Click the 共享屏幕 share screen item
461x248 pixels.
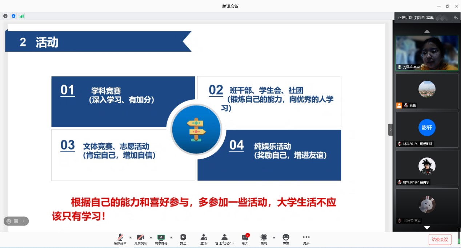coord(161,239)
